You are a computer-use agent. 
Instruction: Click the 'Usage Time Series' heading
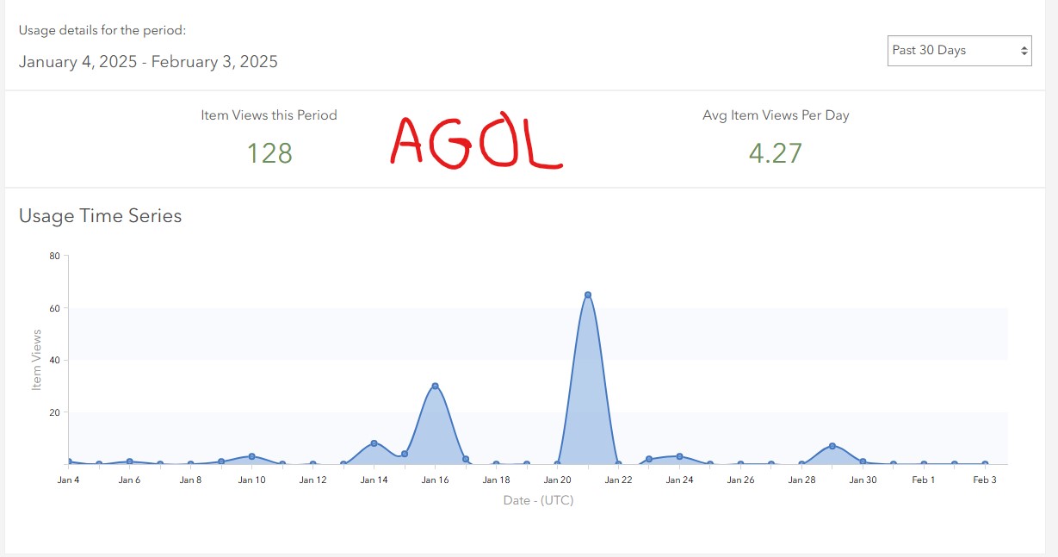[x=100, y=216]
